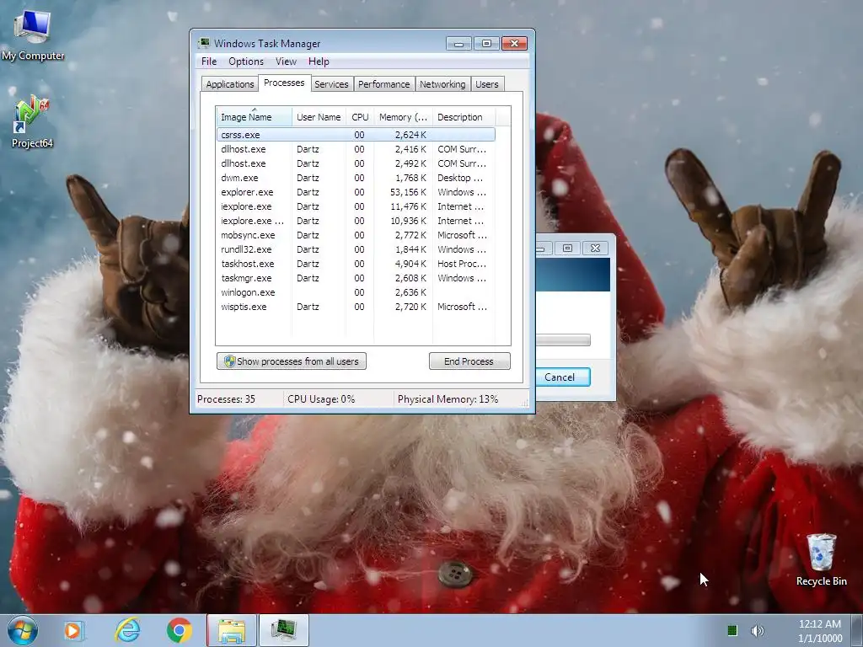Click Processes: 35 in status bar

[226, 398]
